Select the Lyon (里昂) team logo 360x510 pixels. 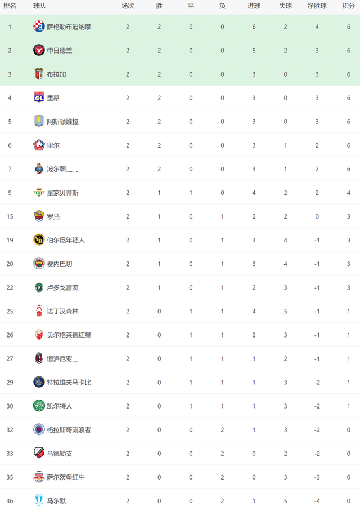(x=39, y=97)
